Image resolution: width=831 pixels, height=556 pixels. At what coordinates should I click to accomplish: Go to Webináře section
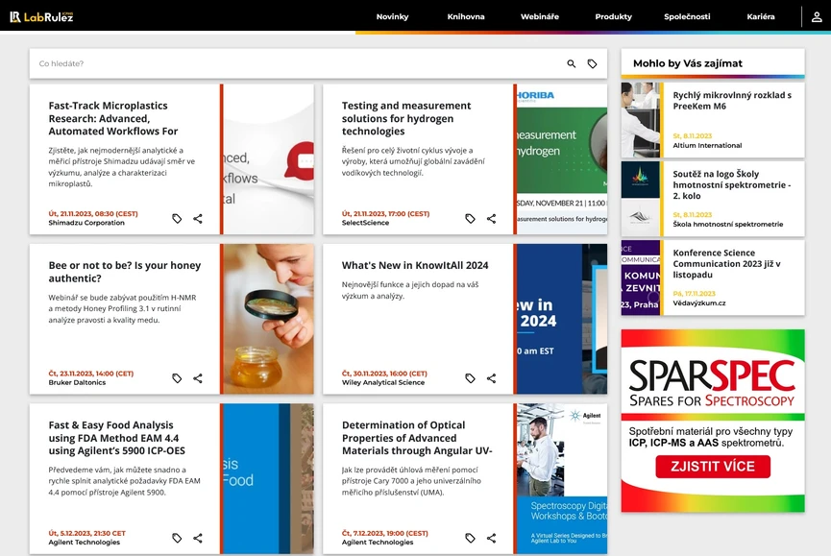click(x=540, y=16)
